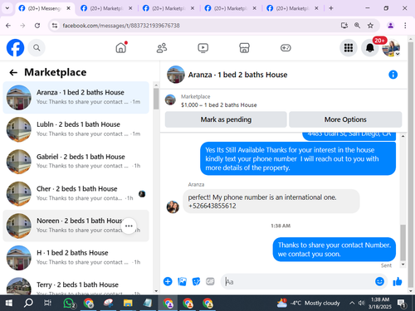Click the install app icon in address bar

pos(344,26)
